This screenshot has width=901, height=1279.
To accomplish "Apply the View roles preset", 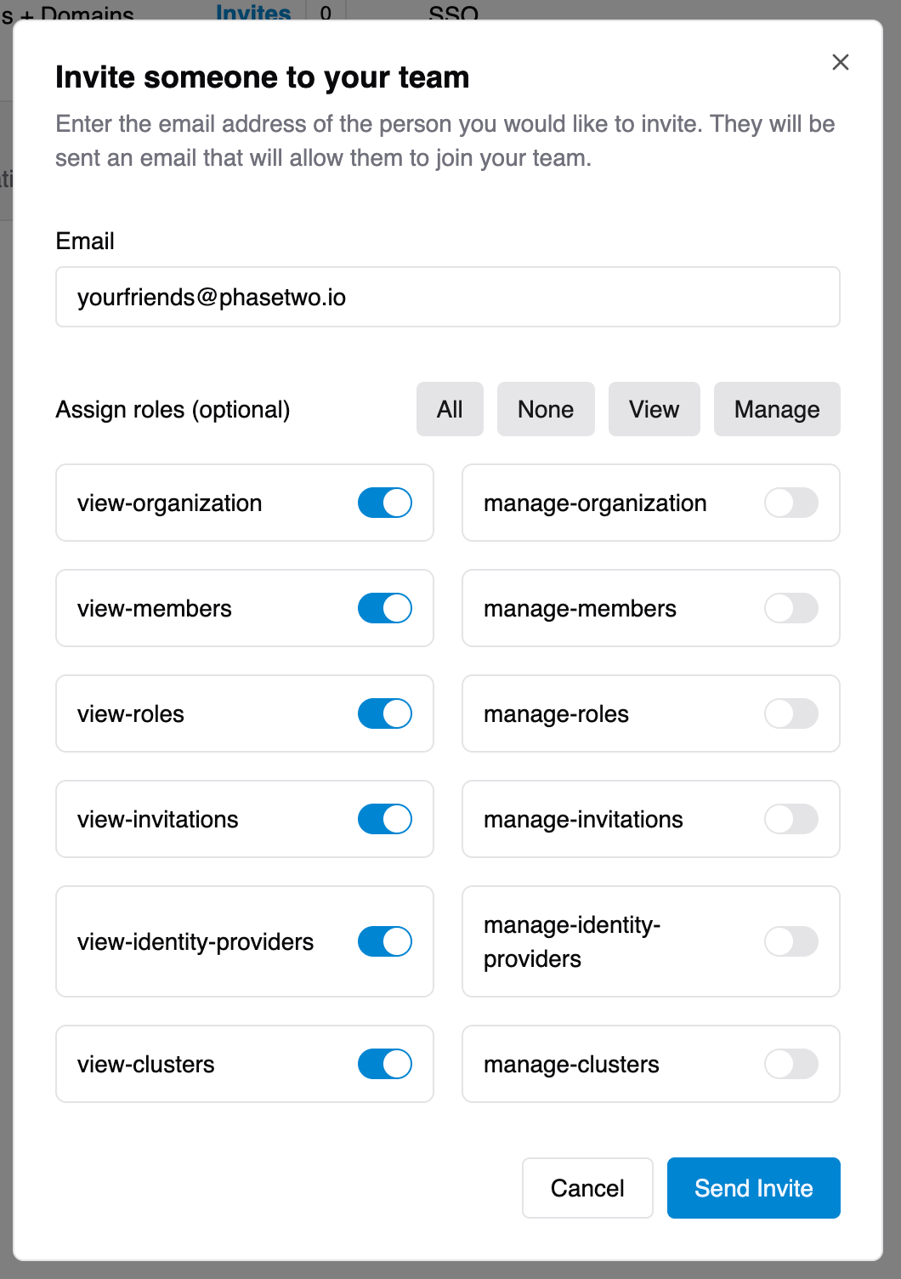I will click(654, 409).
